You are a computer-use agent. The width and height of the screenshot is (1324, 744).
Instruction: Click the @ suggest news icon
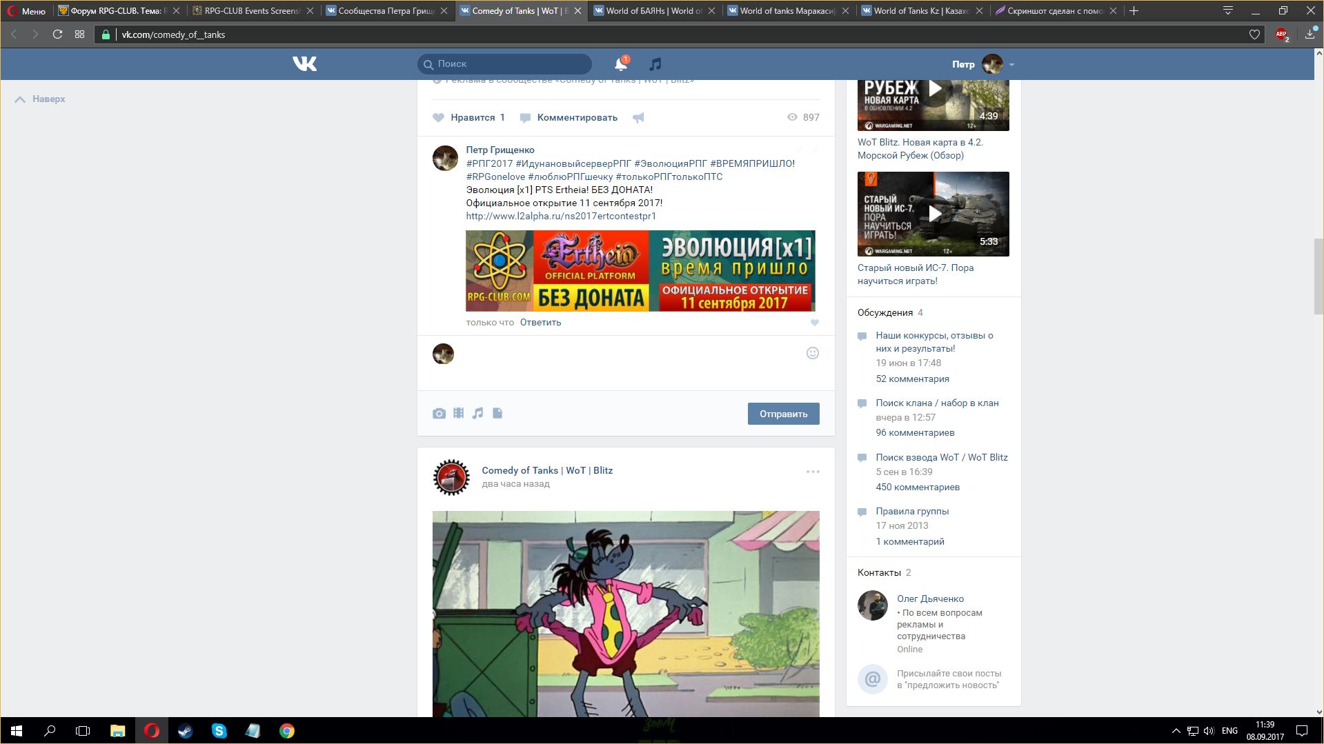pyautogui.click(x=872, y=679)
